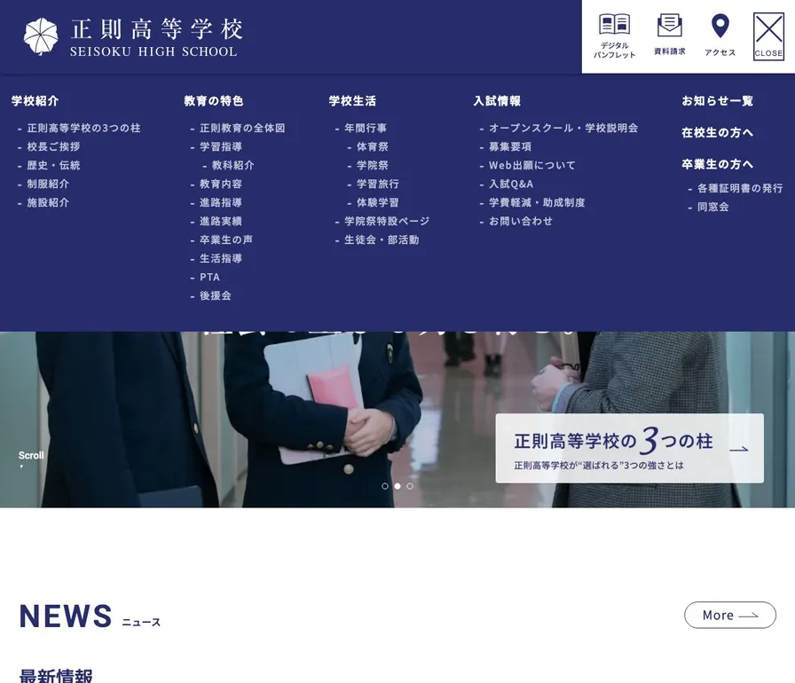The height and width of the screenshot is (683, 795).
Task: Click 入試Q&A link
Action: 511,184
